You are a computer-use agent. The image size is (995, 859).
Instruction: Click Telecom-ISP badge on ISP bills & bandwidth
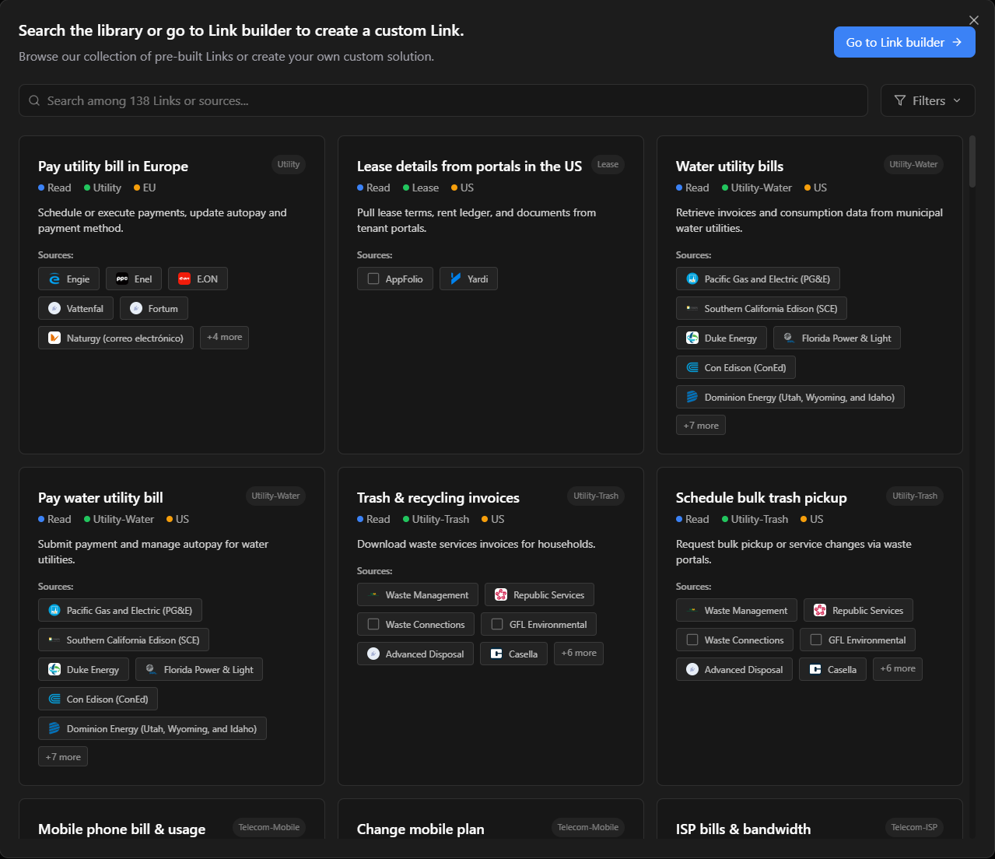click(914, 827)
